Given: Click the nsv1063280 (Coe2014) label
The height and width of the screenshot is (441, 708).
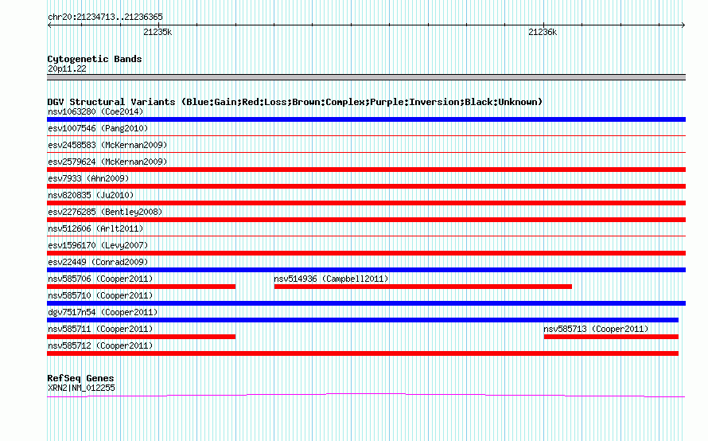Looking at the screenshot, I should (95, 111).
